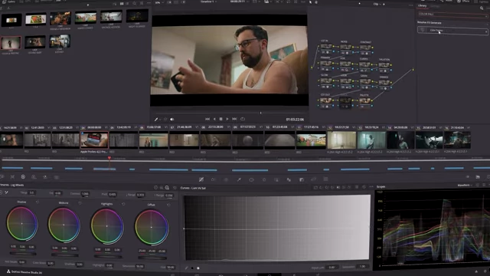Select timeline clip thumbnail 04 Apple ProRes
490x276 pixels.
(x=94, y=140)
